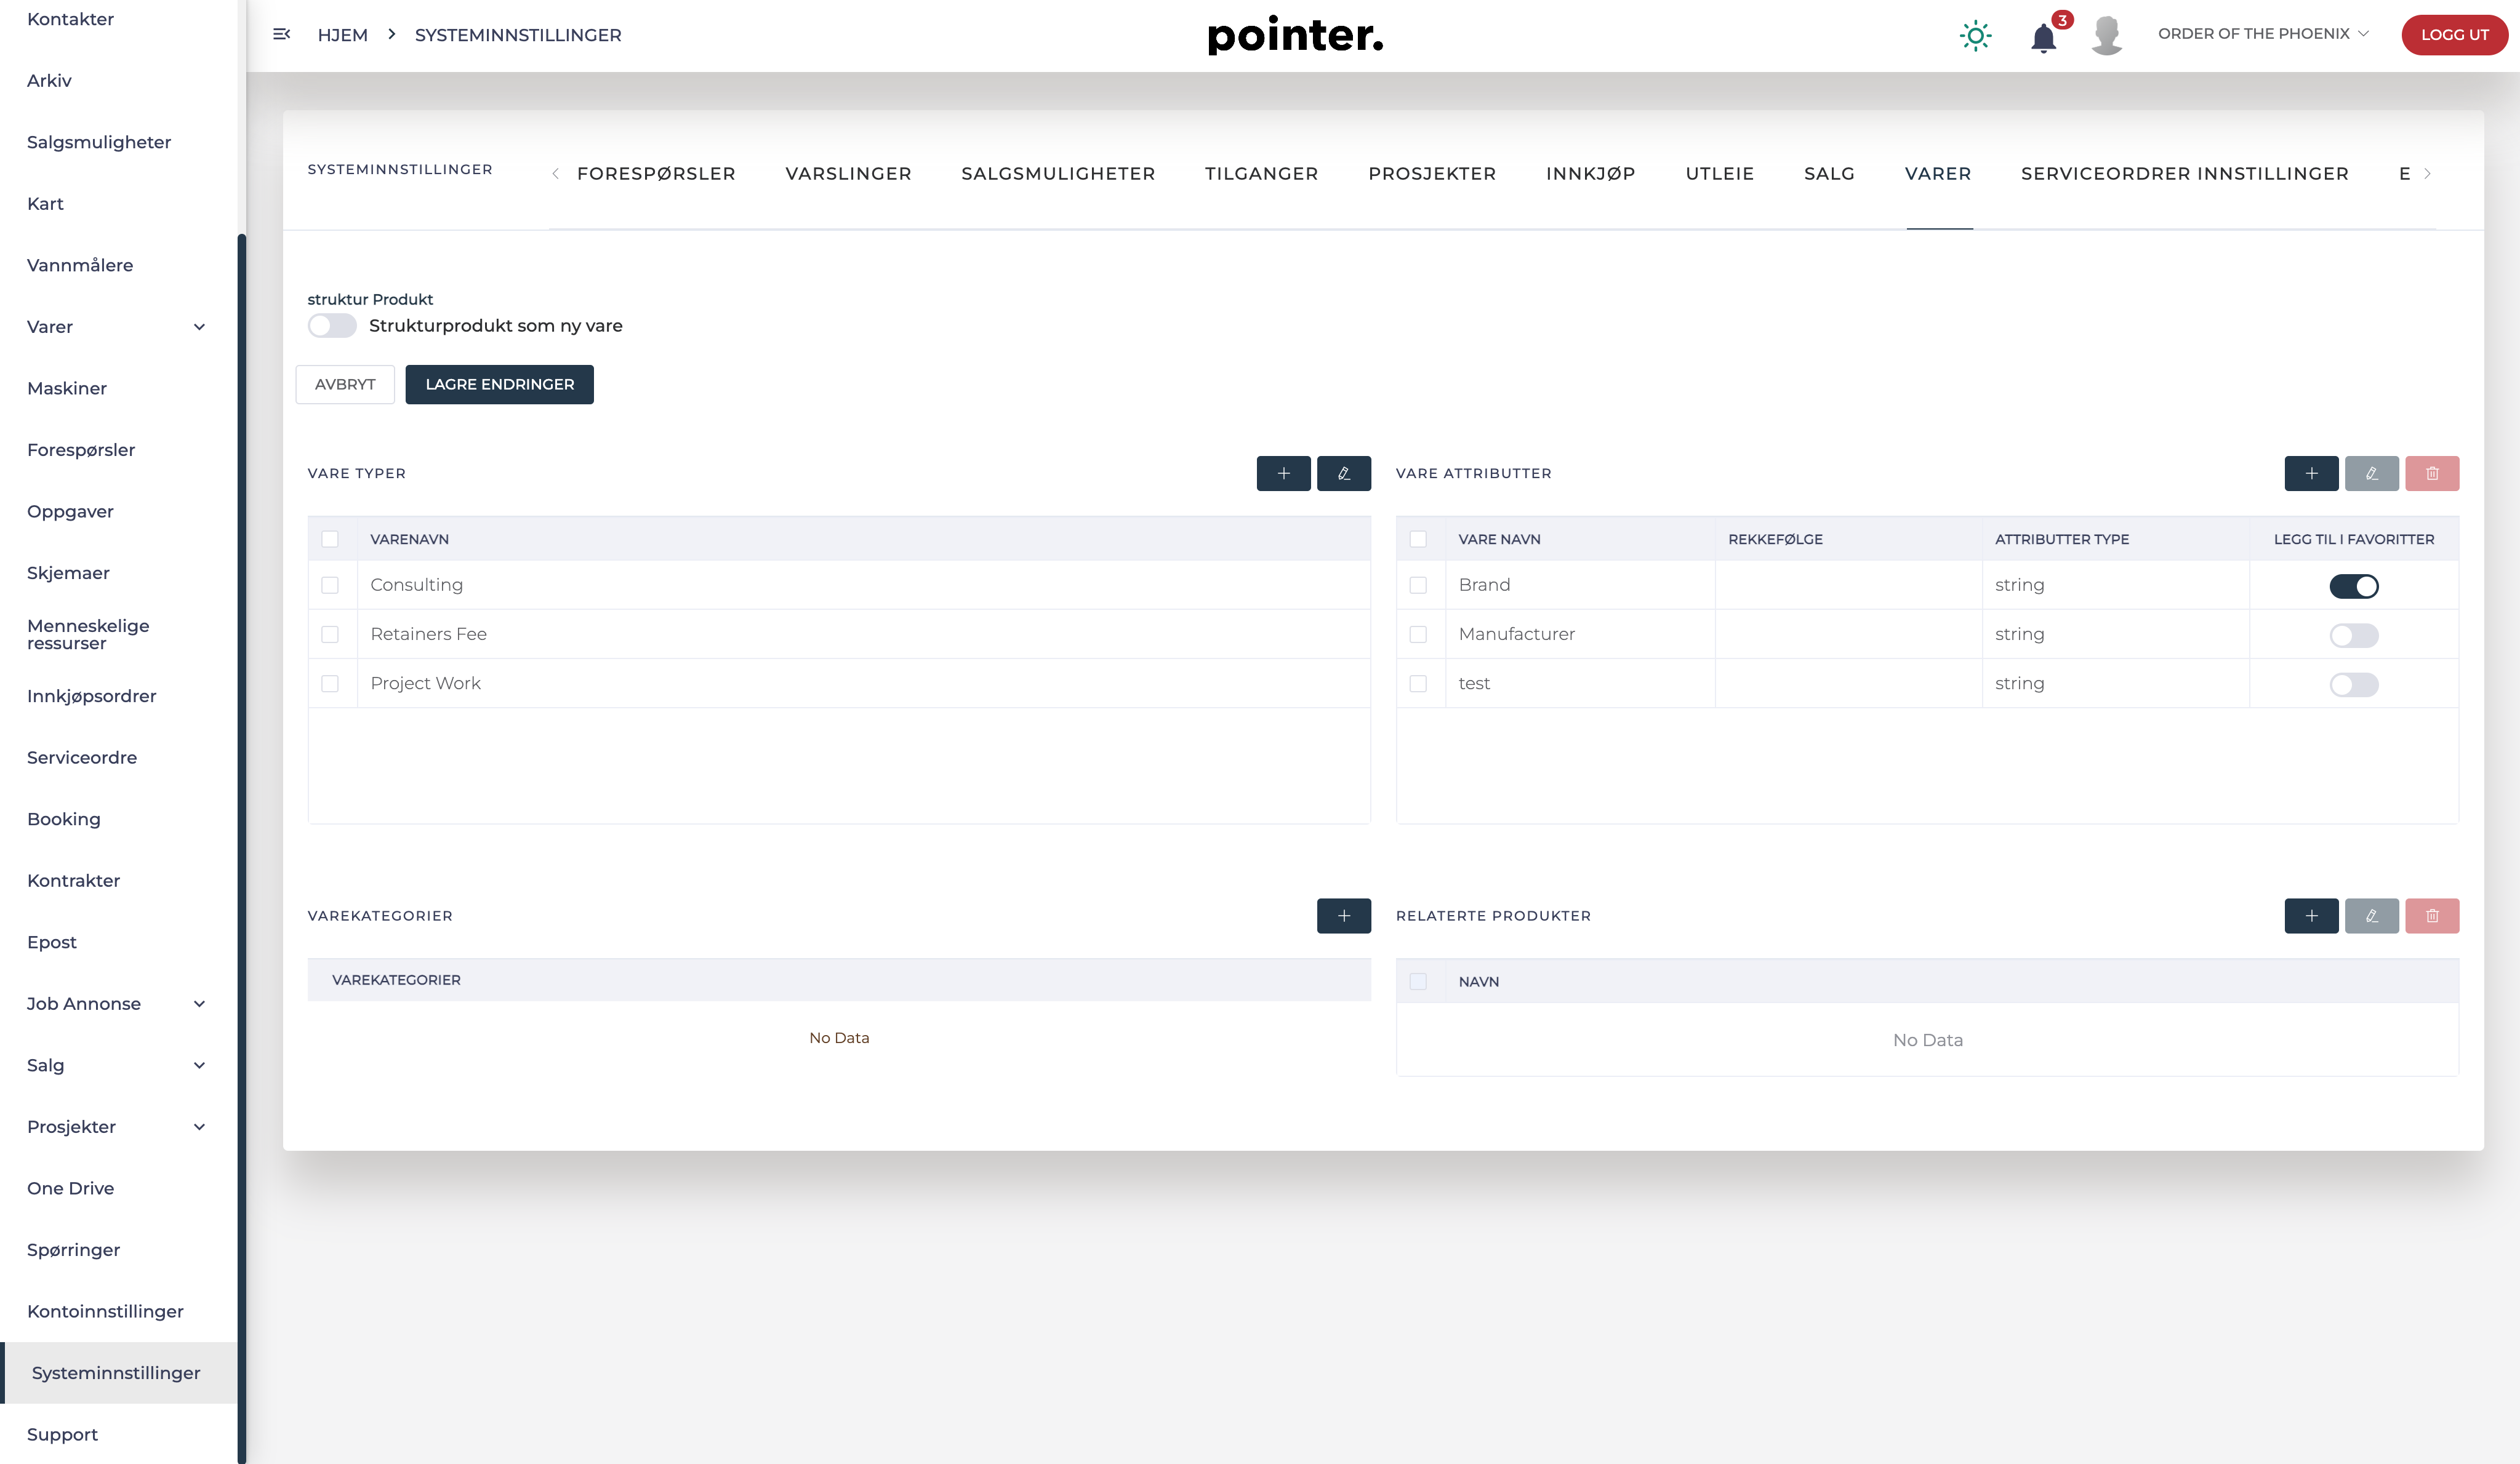Select all Vare Attributter header checkbox
This screenshot has width=2520, height=1464.
[x=1418, y=539]
